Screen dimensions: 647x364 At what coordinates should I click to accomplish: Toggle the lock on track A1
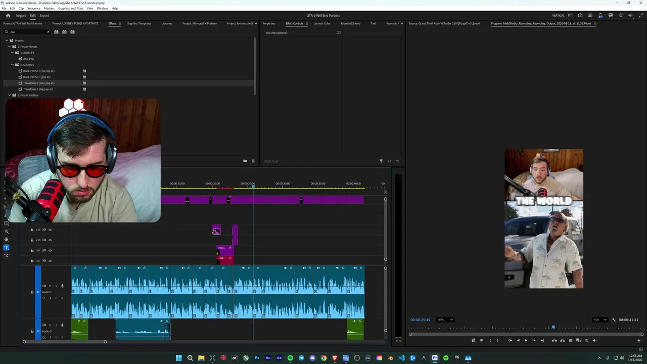32,292
